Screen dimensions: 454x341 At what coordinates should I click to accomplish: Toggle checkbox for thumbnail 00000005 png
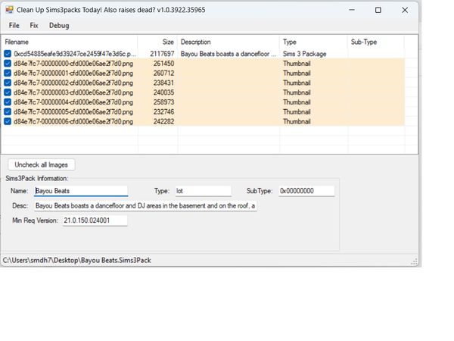point(8,111)
